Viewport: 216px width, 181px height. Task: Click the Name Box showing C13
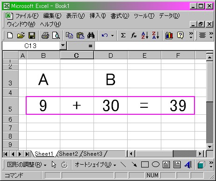pos(31,46)
